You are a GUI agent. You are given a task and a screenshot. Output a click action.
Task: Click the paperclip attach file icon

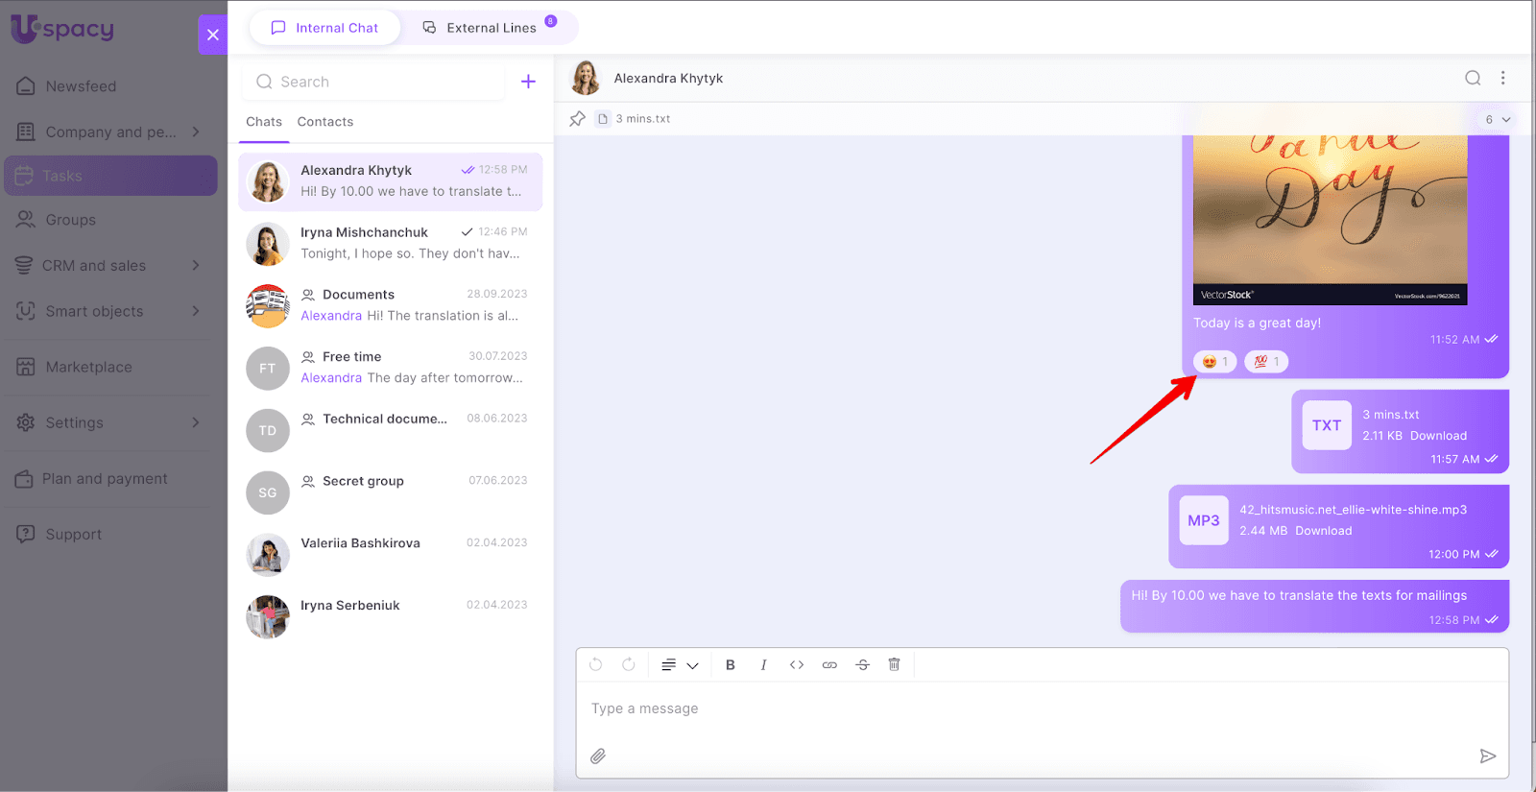tap(598, 756)
